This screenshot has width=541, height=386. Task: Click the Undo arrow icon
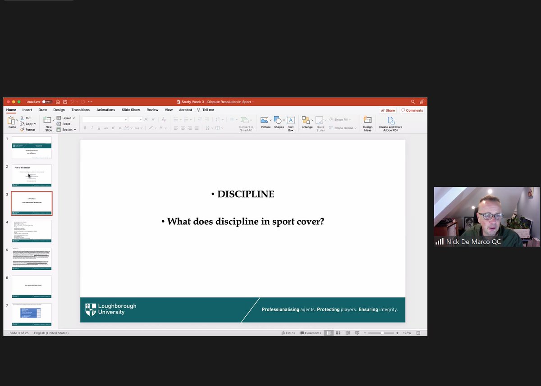[x=72, y=102]
